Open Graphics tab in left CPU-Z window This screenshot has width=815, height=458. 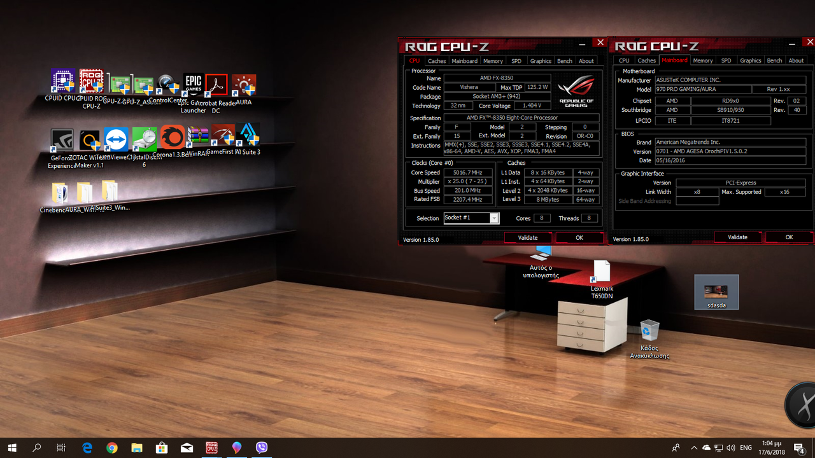click(x=541, y=61)
